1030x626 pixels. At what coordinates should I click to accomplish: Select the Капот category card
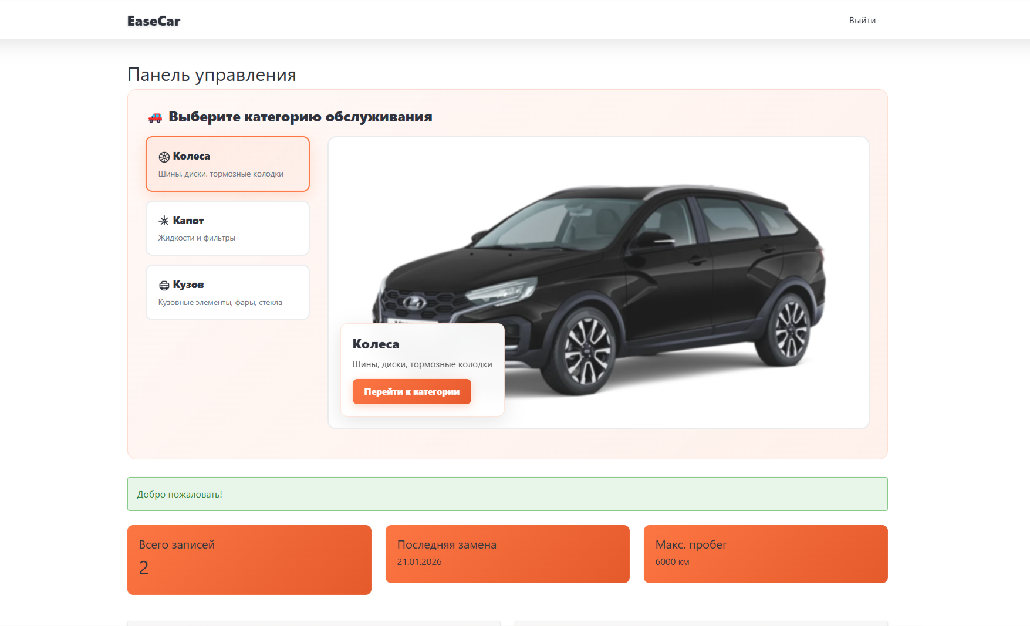pyautogui.click(x=228, y=228)
